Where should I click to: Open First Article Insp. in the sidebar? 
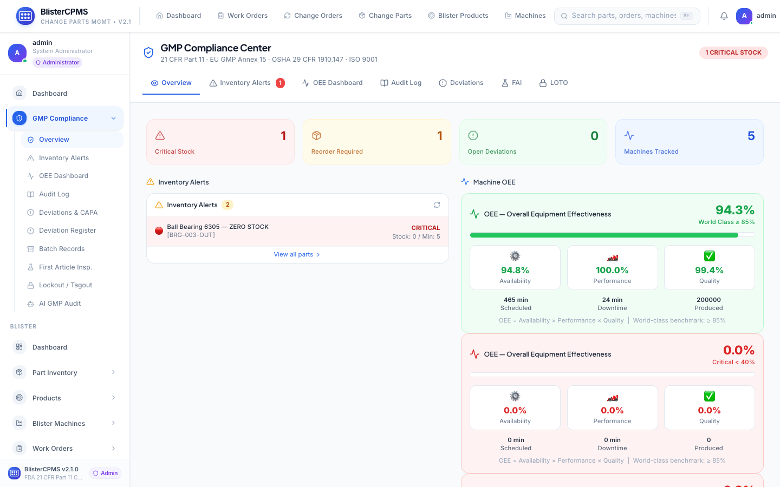point(72,267)
